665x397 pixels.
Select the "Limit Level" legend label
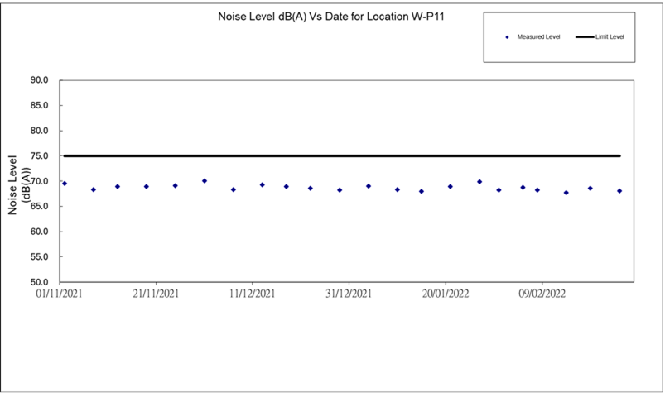click(x=610, y=37)
